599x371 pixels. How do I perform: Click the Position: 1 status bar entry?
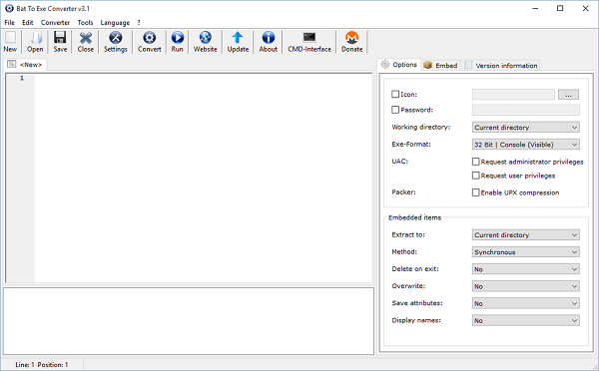[x=53, y=364]
